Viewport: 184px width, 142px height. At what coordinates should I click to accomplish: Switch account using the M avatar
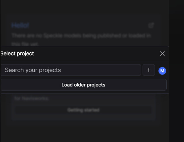[x=162, y=71]
